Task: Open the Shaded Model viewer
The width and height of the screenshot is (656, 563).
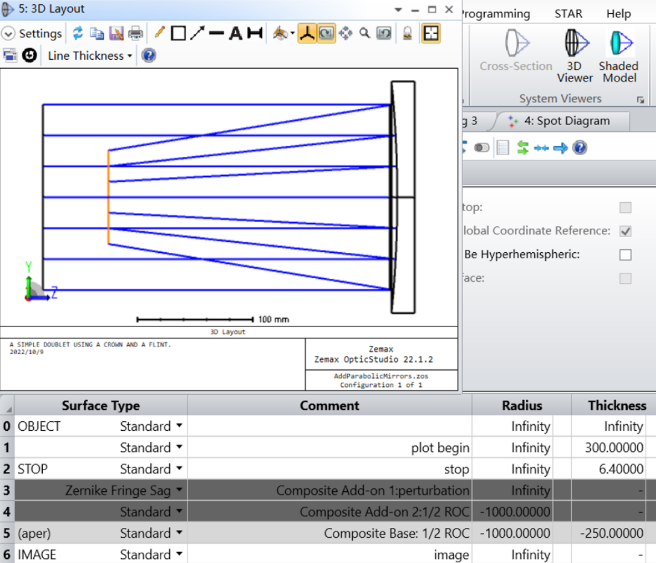Action: (x=619, y=56)
